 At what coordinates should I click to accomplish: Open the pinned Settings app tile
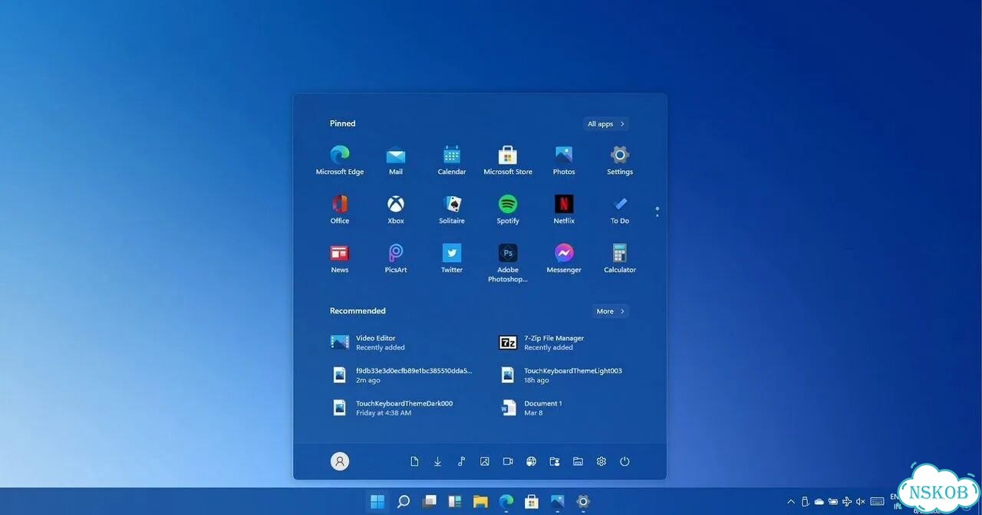620,161
